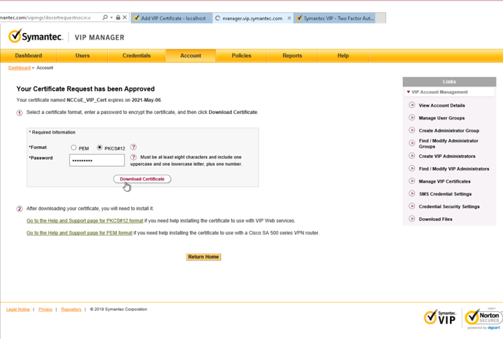Click into the Password input field
Image resolution: width=503 pixels, height=339 pixels.
(97, 160)
